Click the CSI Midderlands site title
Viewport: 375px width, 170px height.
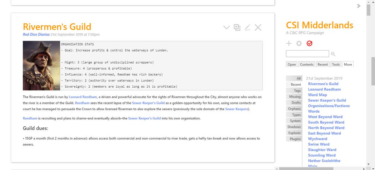pos(320,25)
